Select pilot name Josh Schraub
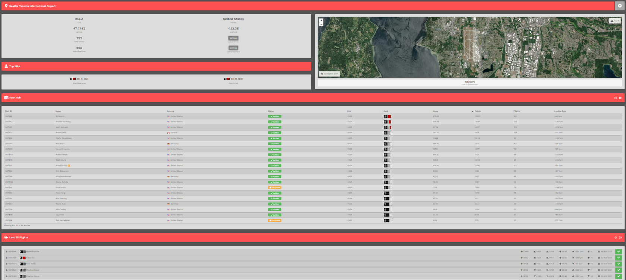Image resolution: width=626 pixels, height=280 pixels. 61,127
